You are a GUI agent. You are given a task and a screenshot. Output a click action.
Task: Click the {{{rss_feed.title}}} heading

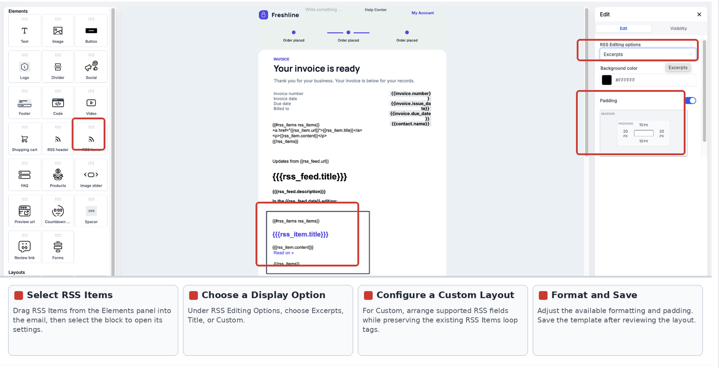tap(309, 177)
